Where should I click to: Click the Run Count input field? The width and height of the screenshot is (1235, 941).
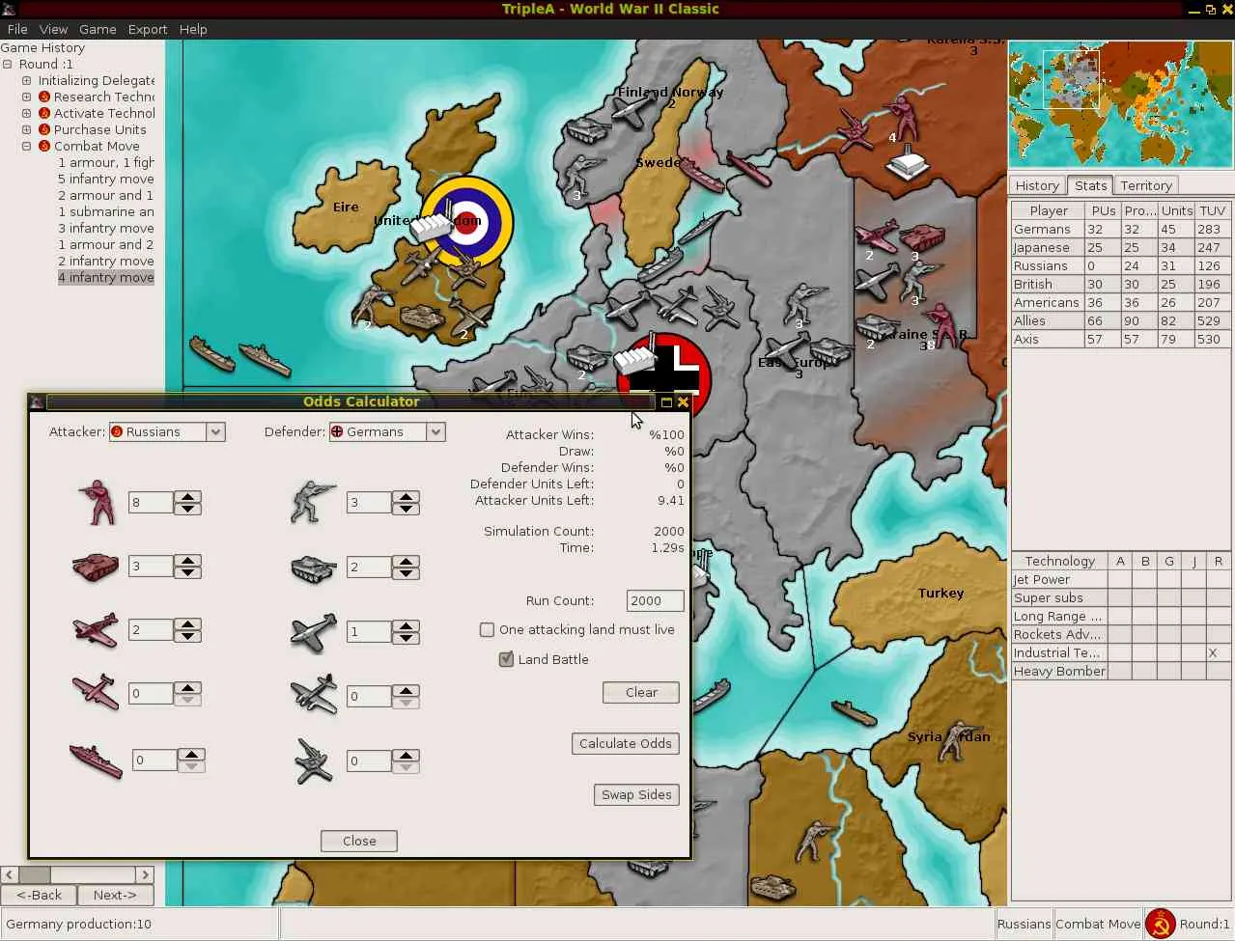tap(655, 600)
